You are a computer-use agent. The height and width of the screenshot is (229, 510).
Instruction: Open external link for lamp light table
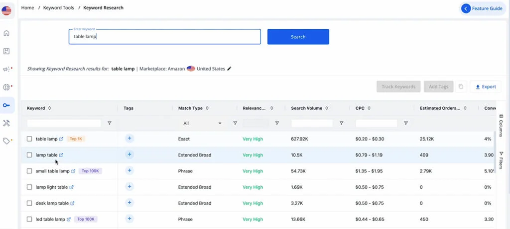[72, 187]
